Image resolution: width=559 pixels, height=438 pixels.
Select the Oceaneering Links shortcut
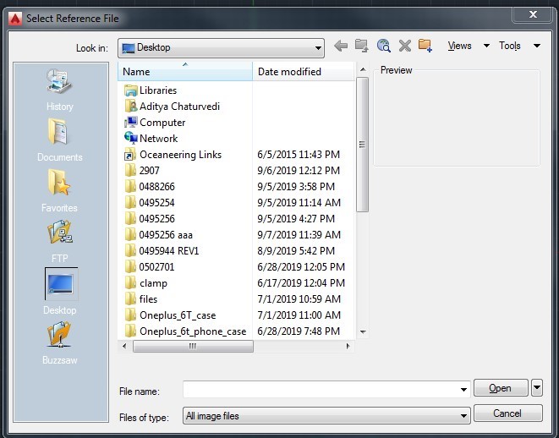(173, 155)
